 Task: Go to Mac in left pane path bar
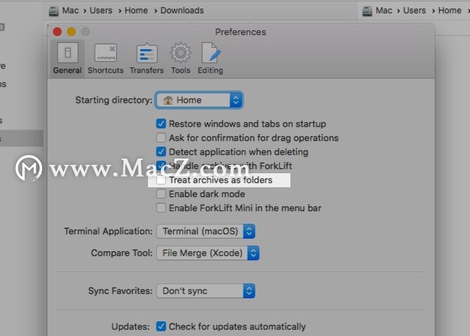70,11
